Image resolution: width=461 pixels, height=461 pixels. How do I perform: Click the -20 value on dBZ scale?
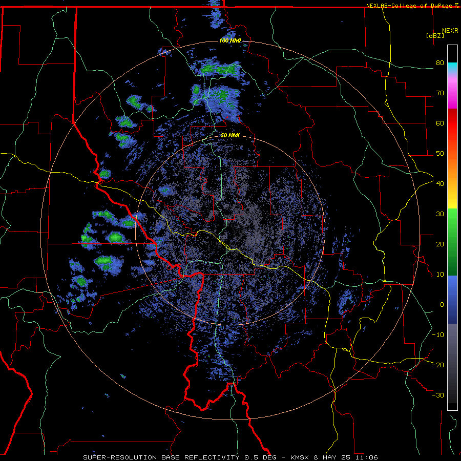tap(438, 365)
